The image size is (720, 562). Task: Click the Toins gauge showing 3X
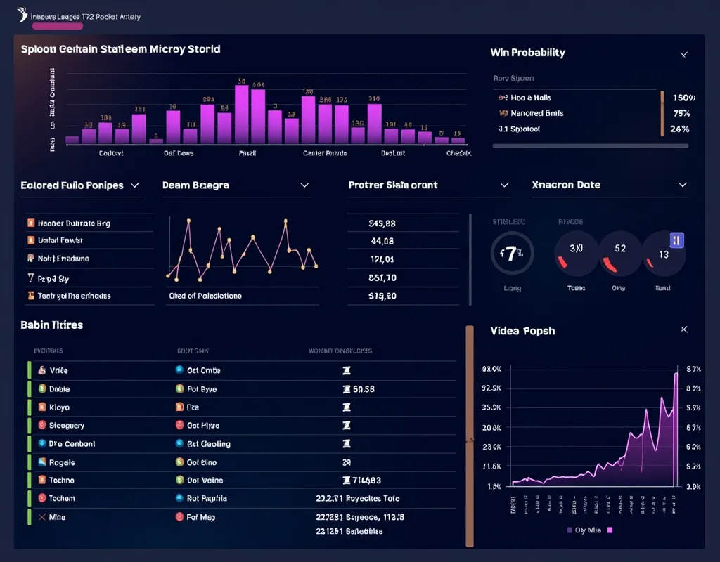click(576, 253)
